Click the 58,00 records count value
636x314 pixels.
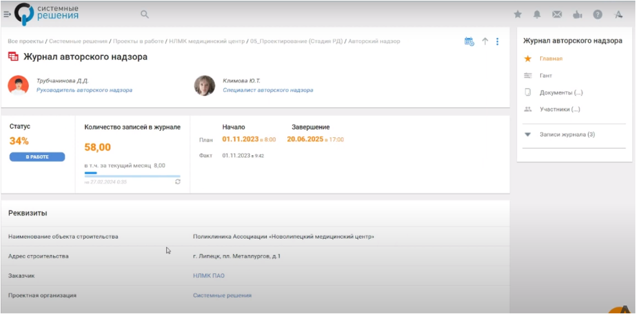[x=98, y=147]
